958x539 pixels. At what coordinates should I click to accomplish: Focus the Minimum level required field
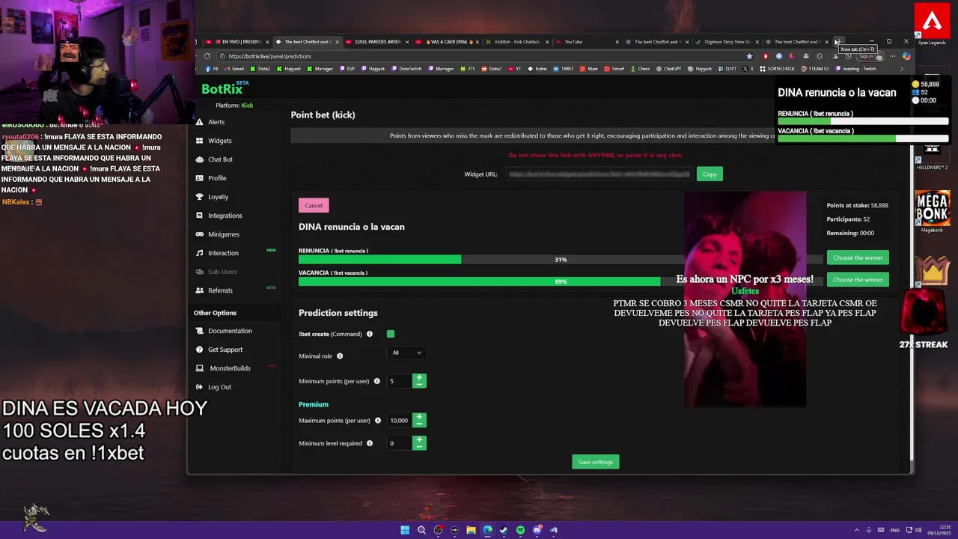(x=400, y=443)
